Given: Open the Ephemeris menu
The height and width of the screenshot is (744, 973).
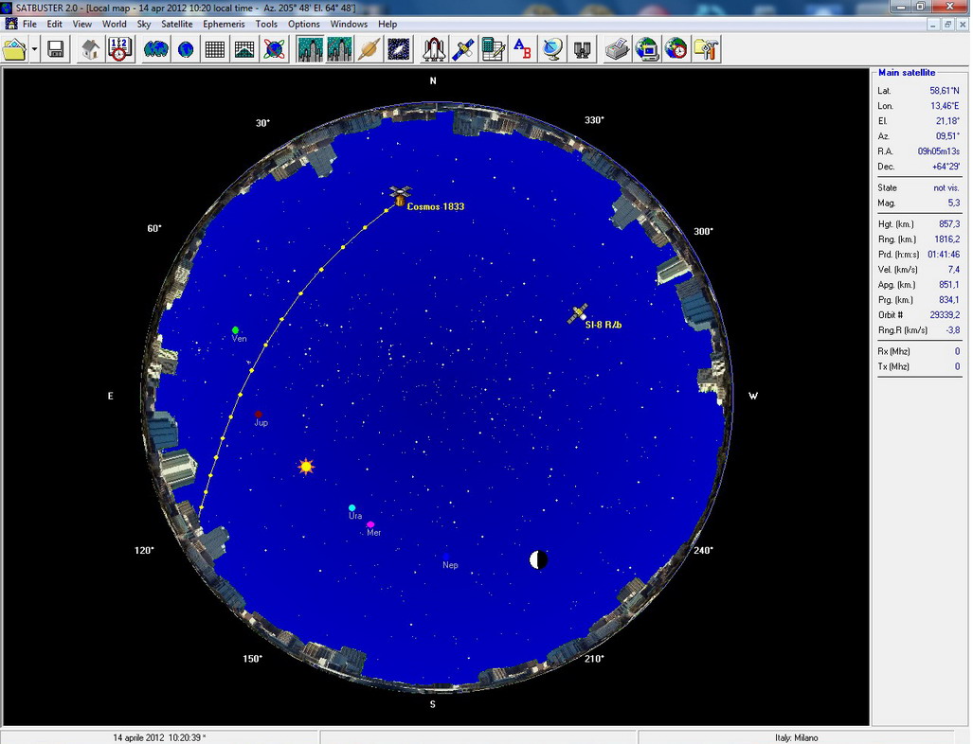Looking at the screenshot, I should pos(224,25).
